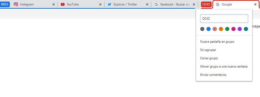Pick the blue group color
Image resolution: width=260 pixels, height=97 pixels.
point(209,29)
